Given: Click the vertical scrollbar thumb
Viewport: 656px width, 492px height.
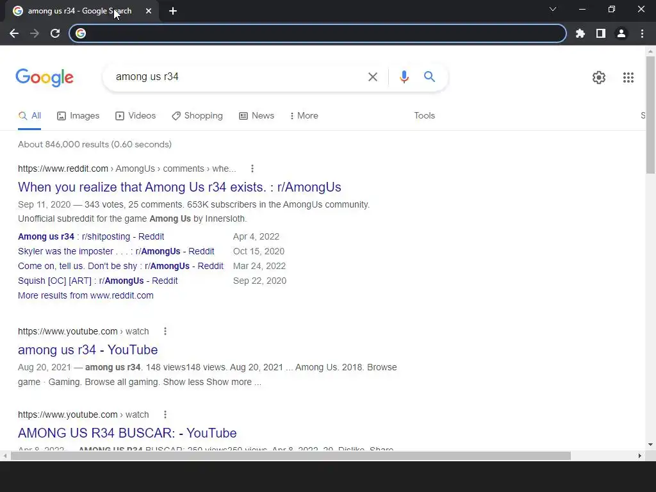Looking at the screenshot, I should tap(650, 115).
